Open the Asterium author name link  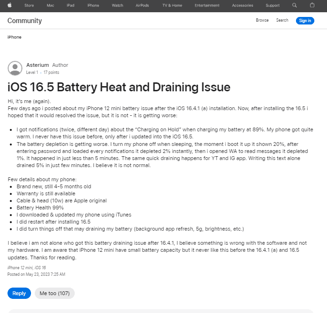click(38, 65)
